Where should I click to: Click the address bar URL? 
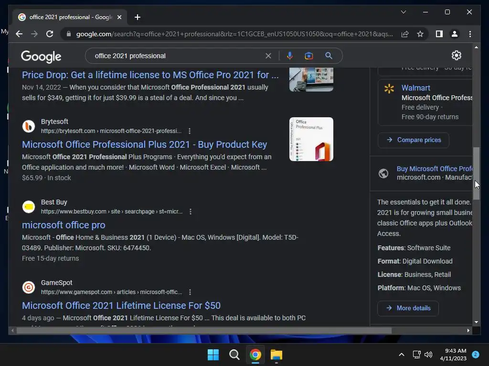(x=234, y=34)
